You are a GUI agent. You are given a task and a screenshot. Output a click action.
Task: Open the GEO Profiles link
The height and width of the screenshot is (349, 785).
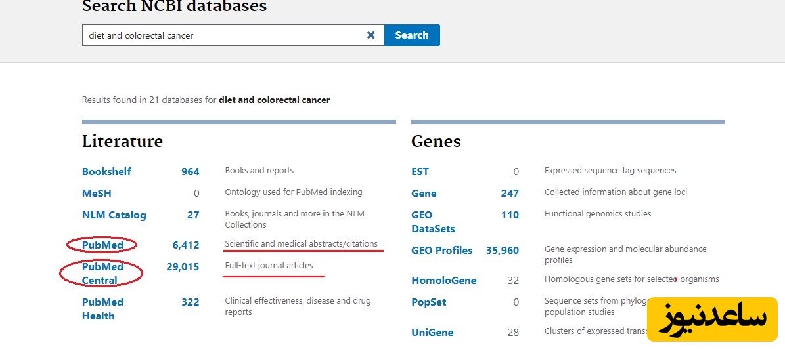click(441, 251)
